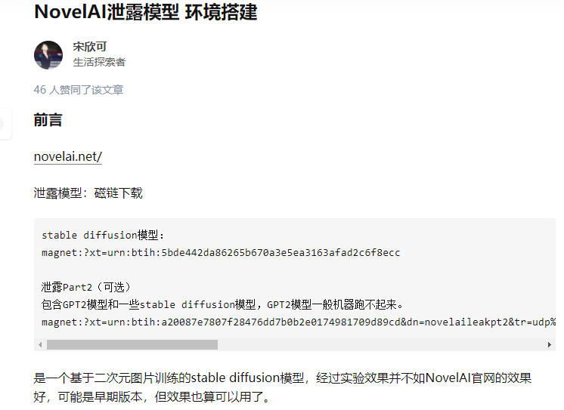Click "46 人赞同了该文章" likes count
Screen dimensions: 564x410
point(79,90)
